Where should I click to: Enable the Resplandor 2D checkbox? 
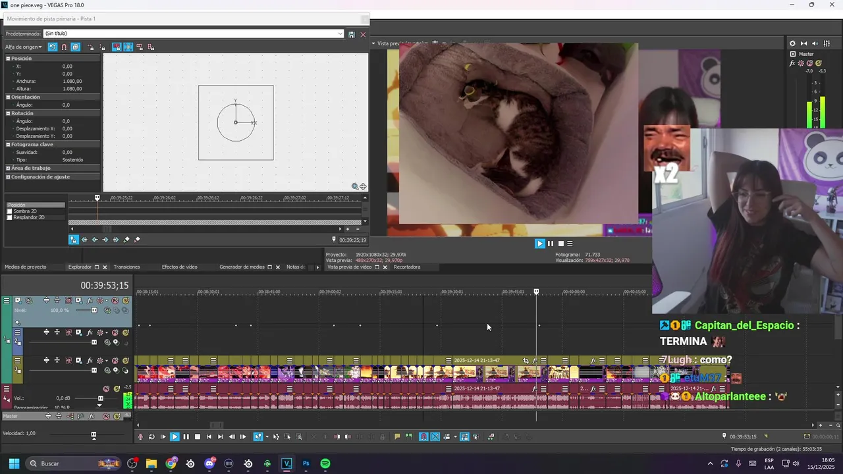coord(9,217)
